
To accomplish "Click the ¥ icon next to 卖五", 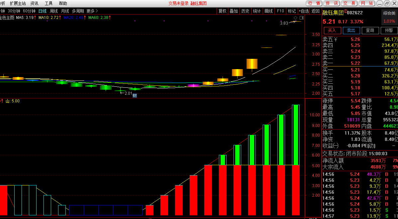I will (x=336, y=39).
